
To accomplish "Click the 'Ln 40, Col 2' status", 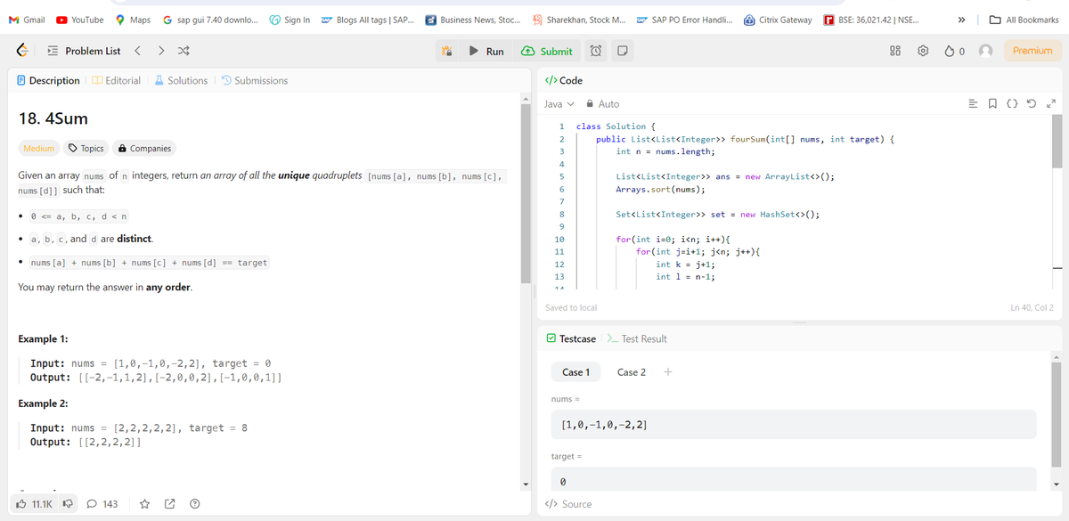I will pyautogui.click(x=1032, y=307).
